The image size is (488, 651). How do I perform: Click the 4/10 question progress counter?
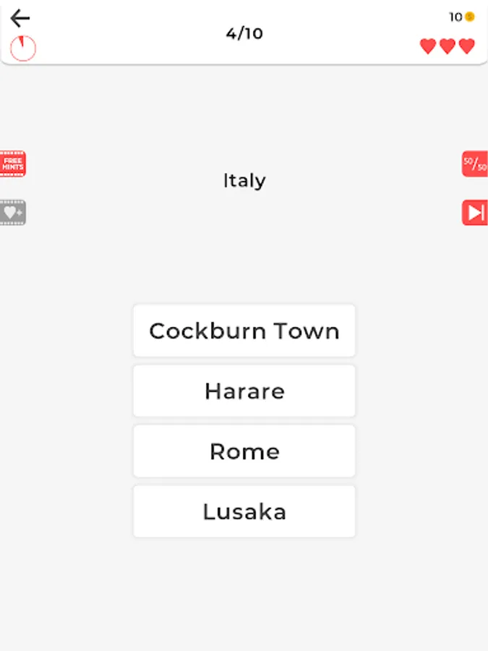244,33
